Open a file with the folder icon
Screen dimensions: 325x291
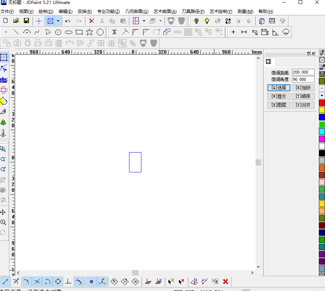16,21
